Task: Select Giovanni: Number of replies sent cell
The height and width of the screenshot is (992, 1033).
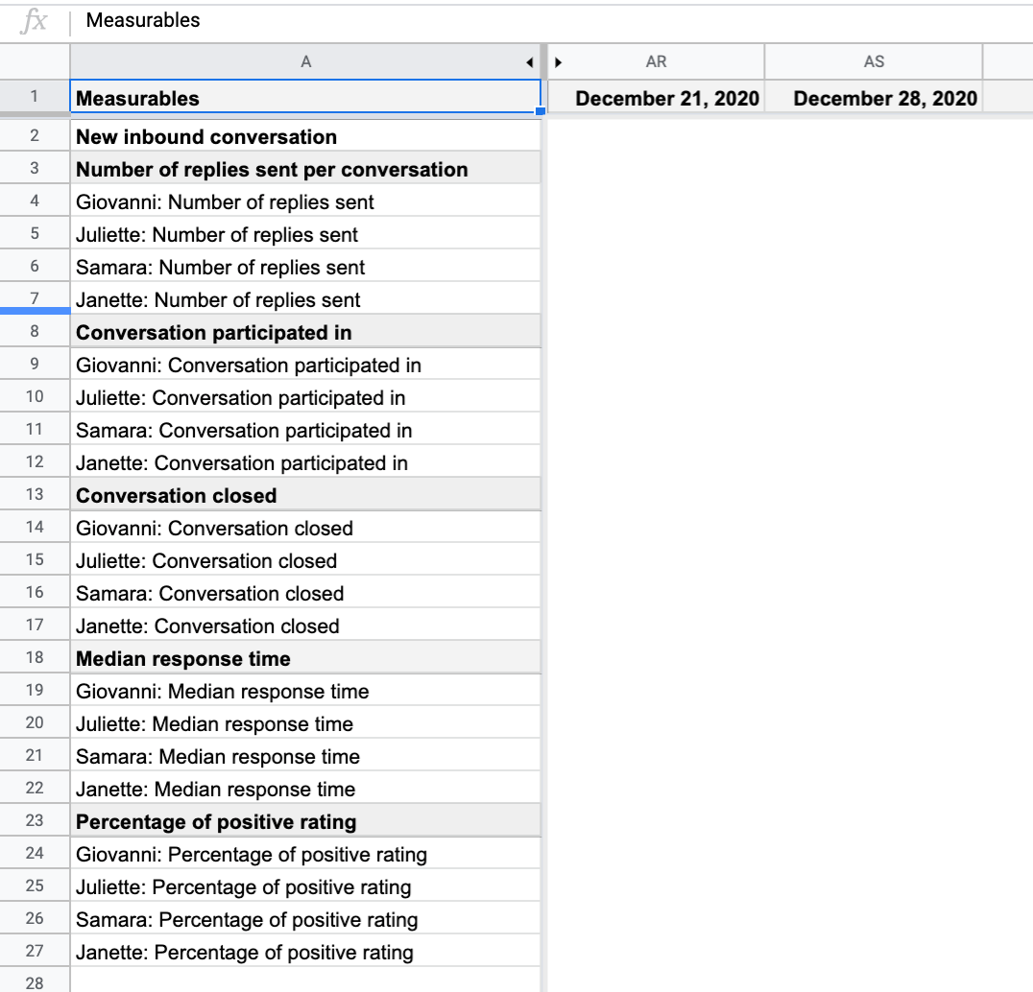Action: [x=305, y=201]
